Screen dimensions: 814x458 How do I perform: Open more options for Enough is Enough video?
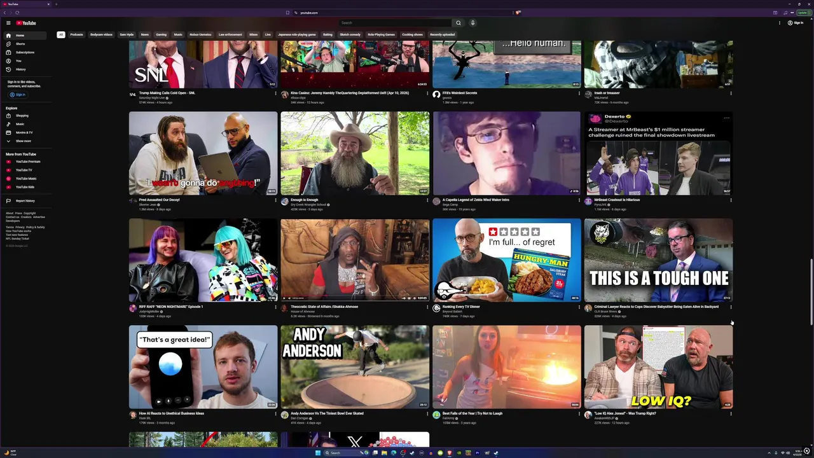click(x=427, y=200)
